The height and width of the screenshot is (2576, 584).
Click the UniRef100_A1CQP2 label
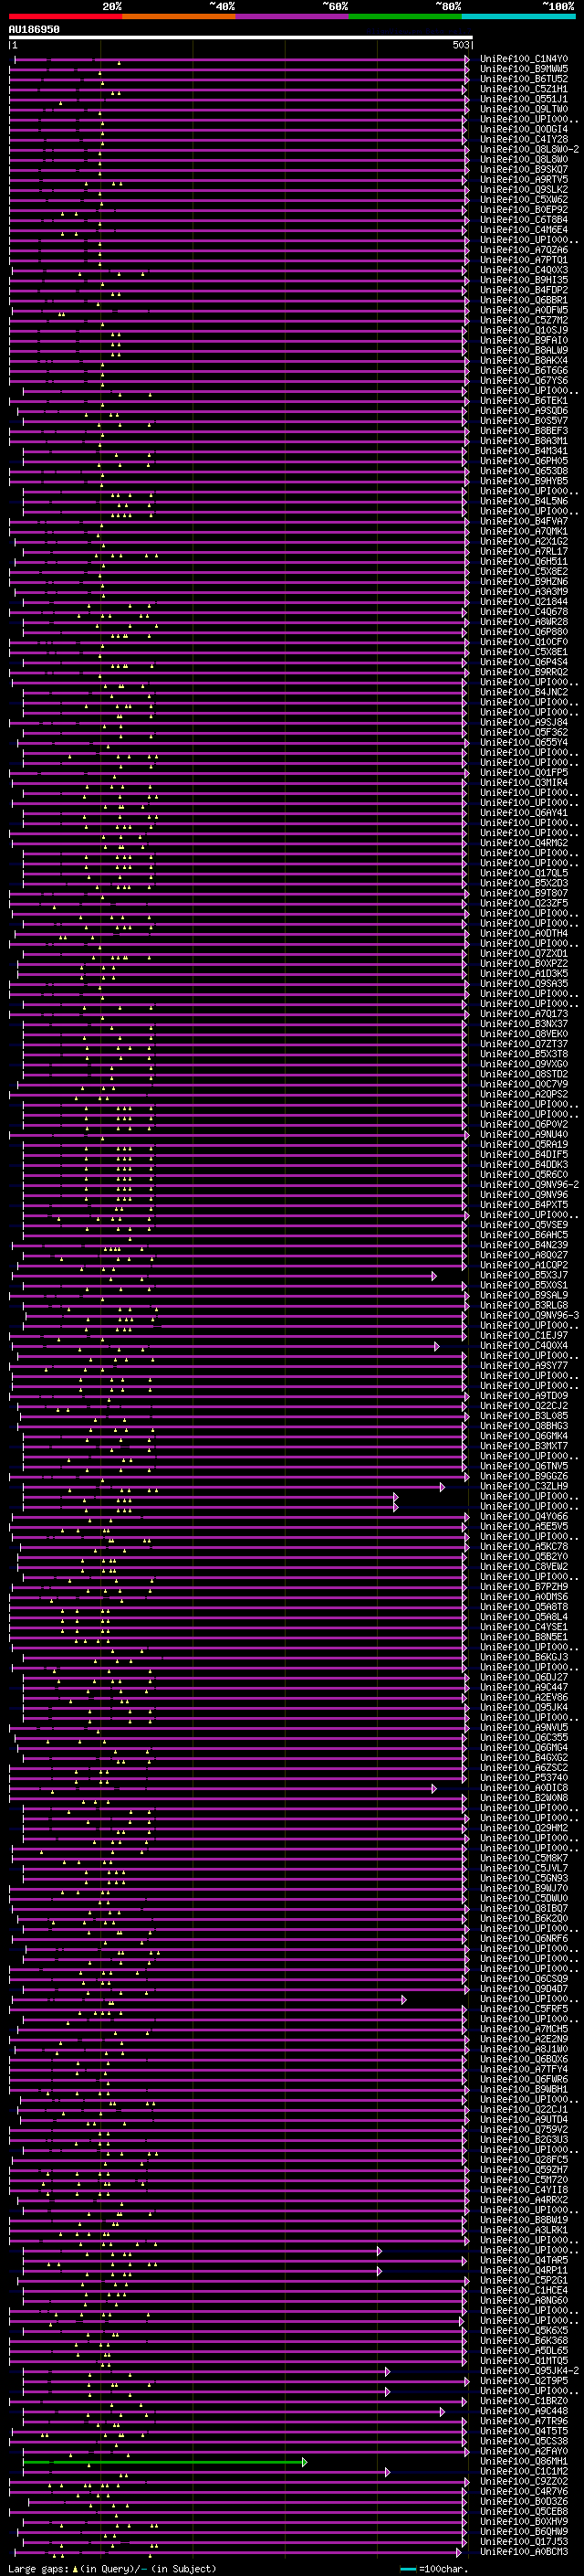click(524, 1265)
